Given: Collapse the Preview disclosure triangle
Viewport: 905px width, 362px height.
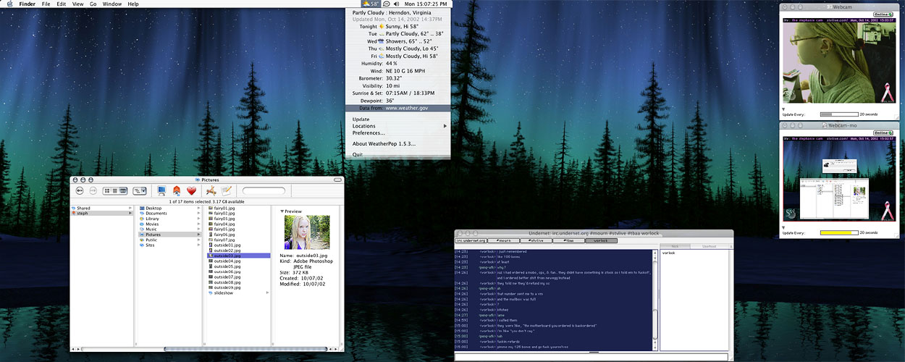Looking at the screenshot, I should click(x=282, y=211).
